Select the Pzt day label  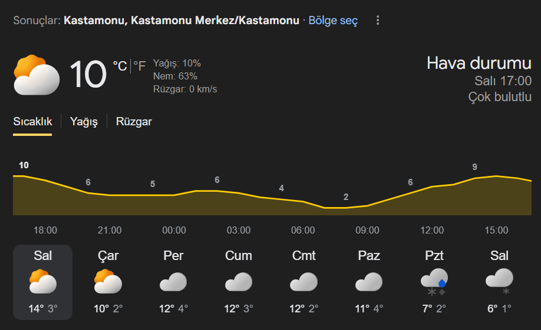434,256
